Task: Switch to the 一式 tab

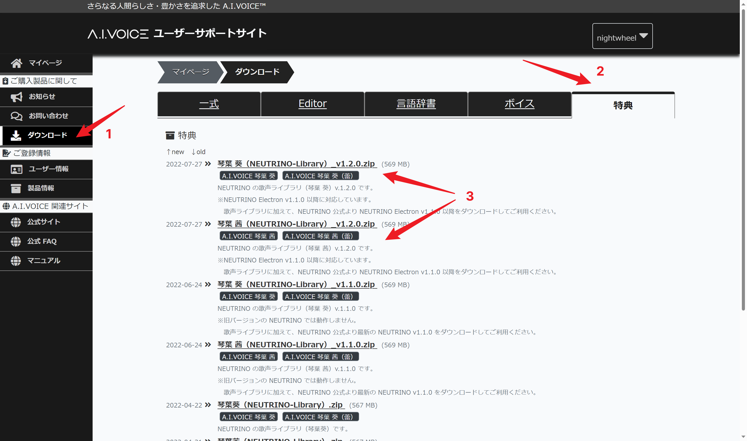Action: click(209, 104)
